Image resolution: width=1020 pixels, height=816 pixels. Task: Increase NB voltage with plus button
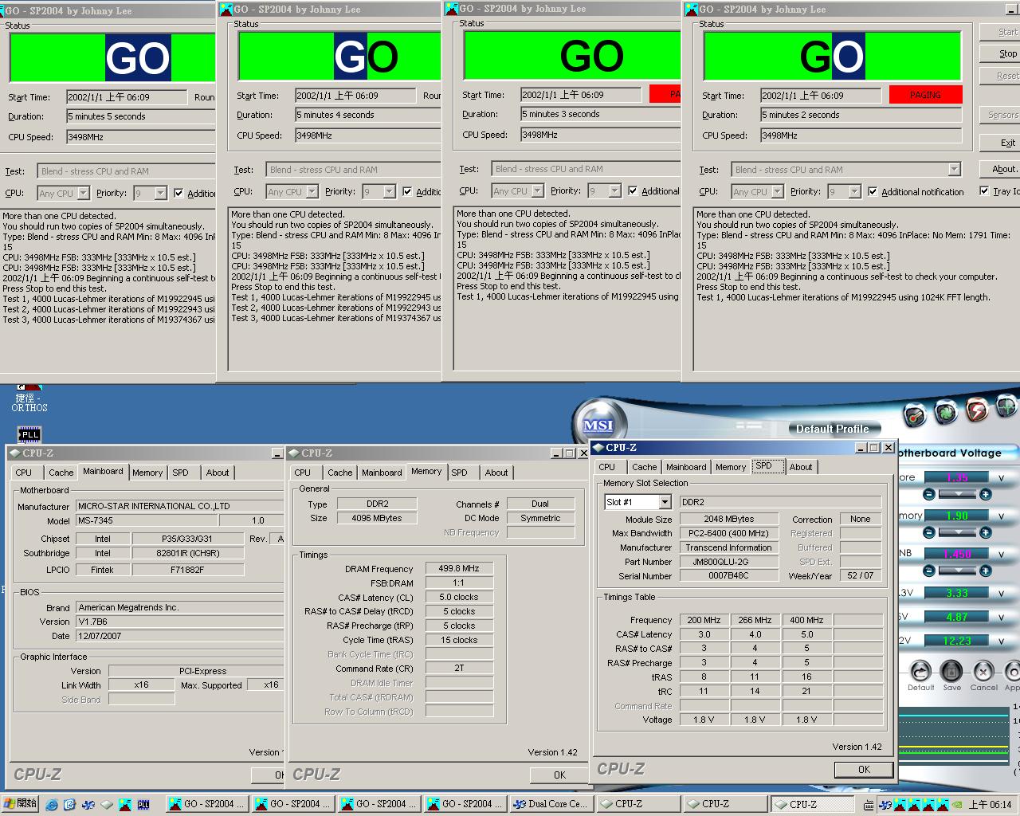click(986, 571)
